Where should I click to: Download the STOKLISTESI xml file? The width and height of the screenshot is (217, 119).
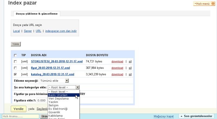coord(117,62)
